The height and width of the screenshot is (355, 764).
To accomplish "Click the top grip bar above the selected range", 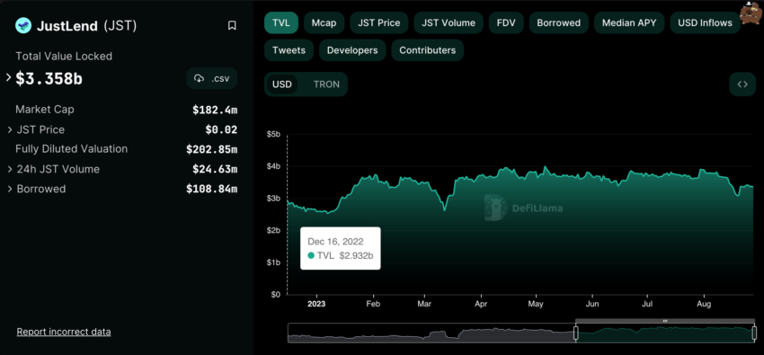I will click(x=664, y=321).
